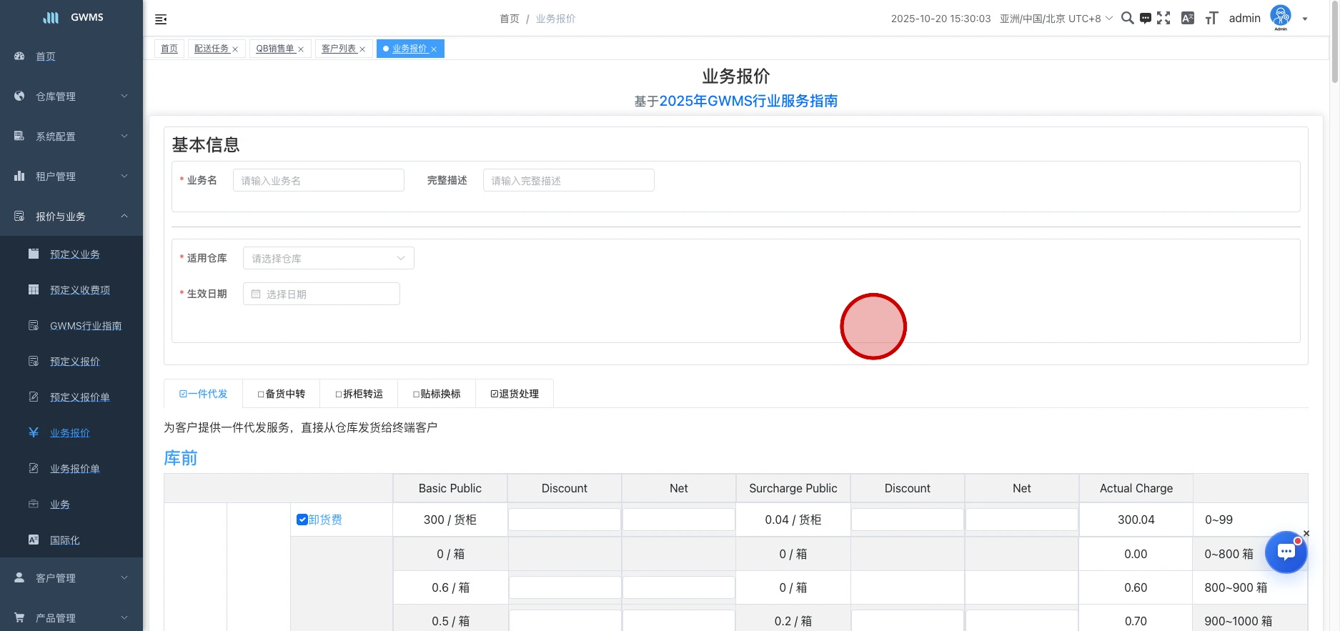Open the 2025年GWMS行业服务指南 link

click(748, 101)
